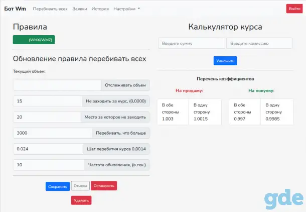The width and height of the screenshot is (306, 212).
Task: Edit Место за которое не заходить field
Action: 47,117
